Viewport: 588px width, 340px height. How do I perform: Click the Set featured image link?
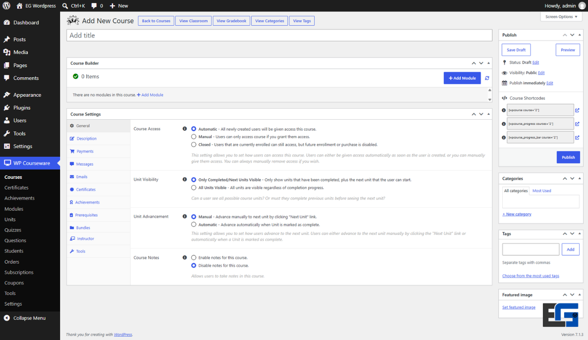tap(519, 307)
